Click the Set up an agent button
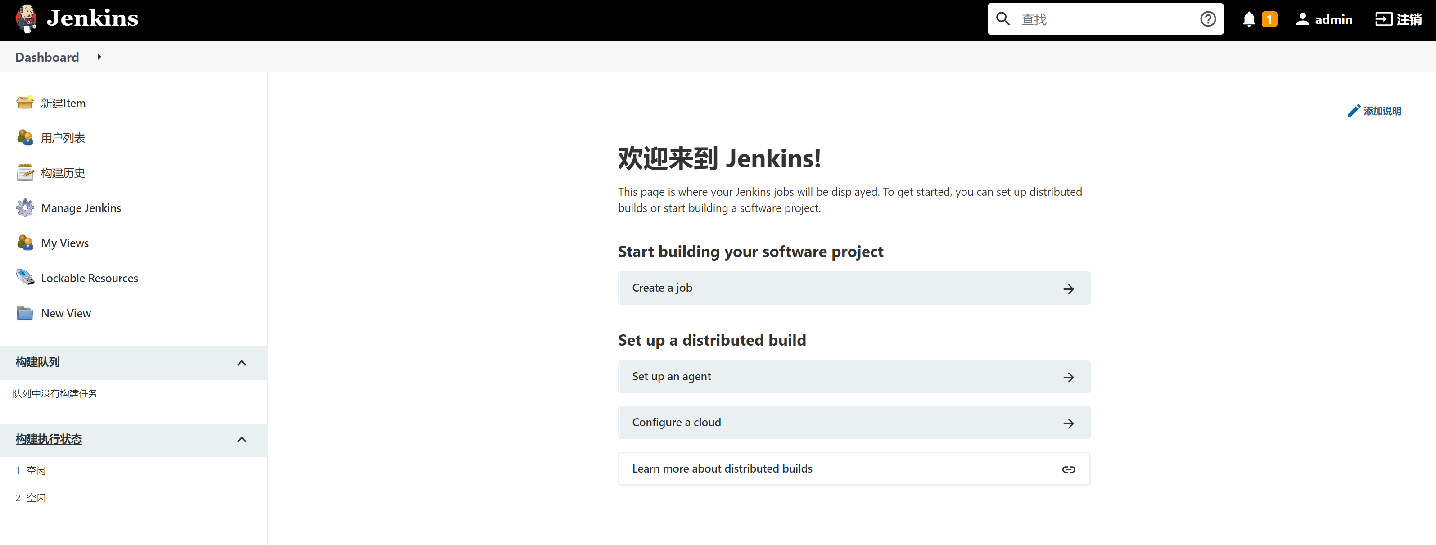Screen dimensions: 1436x545 (x=854, y=377)
